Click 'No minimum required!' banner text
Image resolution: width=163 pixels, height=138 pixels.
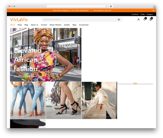(102, 10)
